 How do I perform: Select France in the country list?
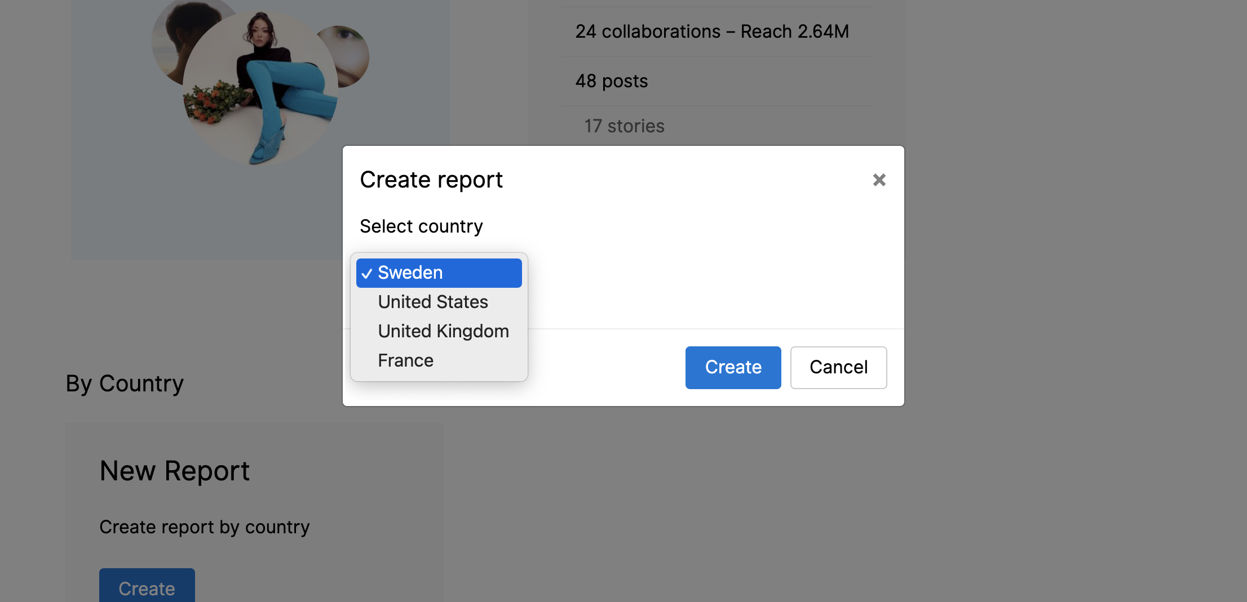point(439,361)
